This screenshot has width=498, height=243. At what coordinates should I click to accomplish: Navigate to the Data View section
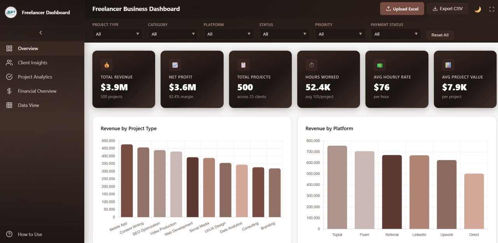tap(28, 105)
